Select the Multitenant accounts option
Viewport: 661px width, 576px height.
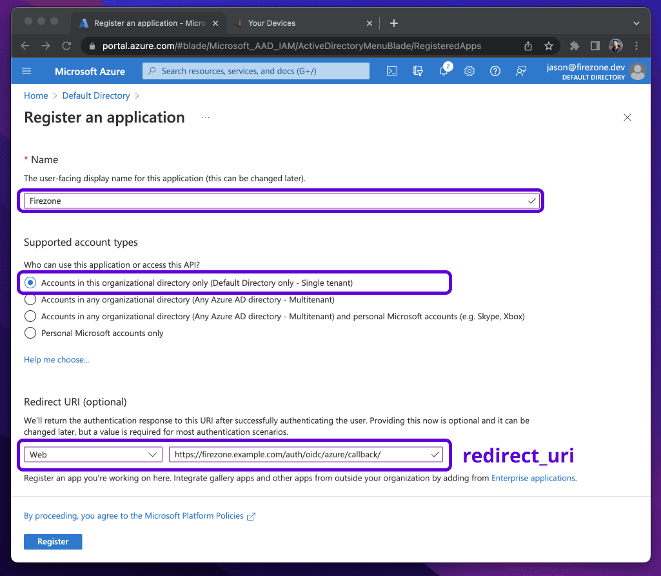(30, 299)
